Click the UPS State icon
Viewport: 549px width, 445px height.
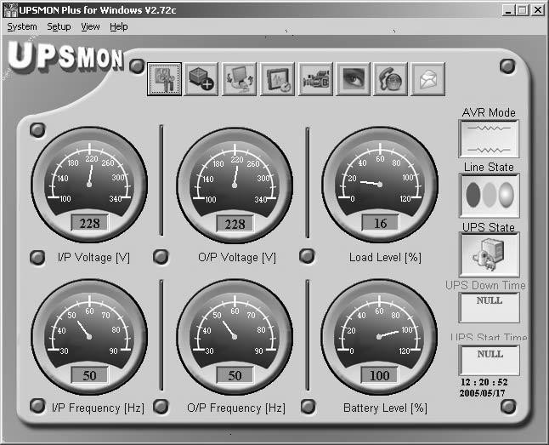[489, 254]
